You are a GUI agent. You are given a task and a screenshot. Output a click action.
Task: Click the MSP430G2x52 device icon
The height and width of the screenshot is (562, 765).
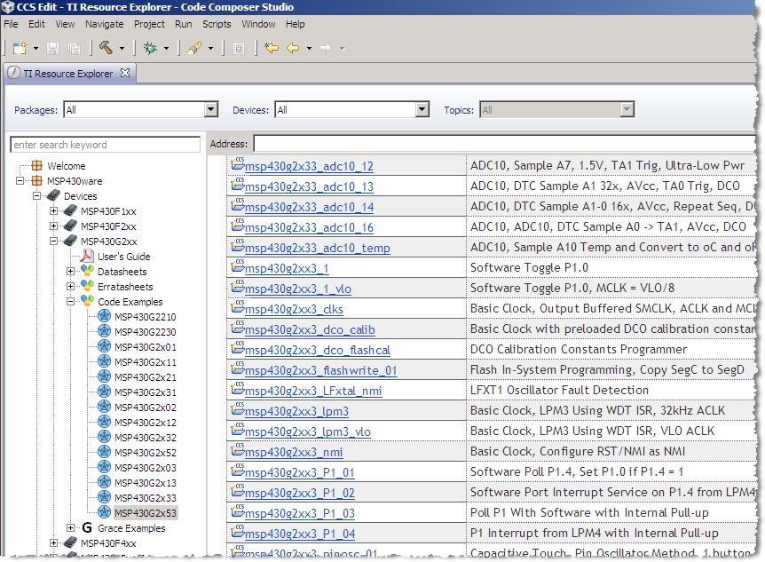[104, 452]
